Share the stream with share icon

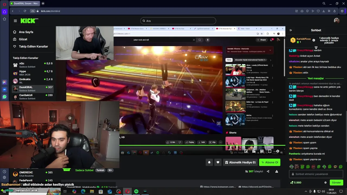click(268, 171)
